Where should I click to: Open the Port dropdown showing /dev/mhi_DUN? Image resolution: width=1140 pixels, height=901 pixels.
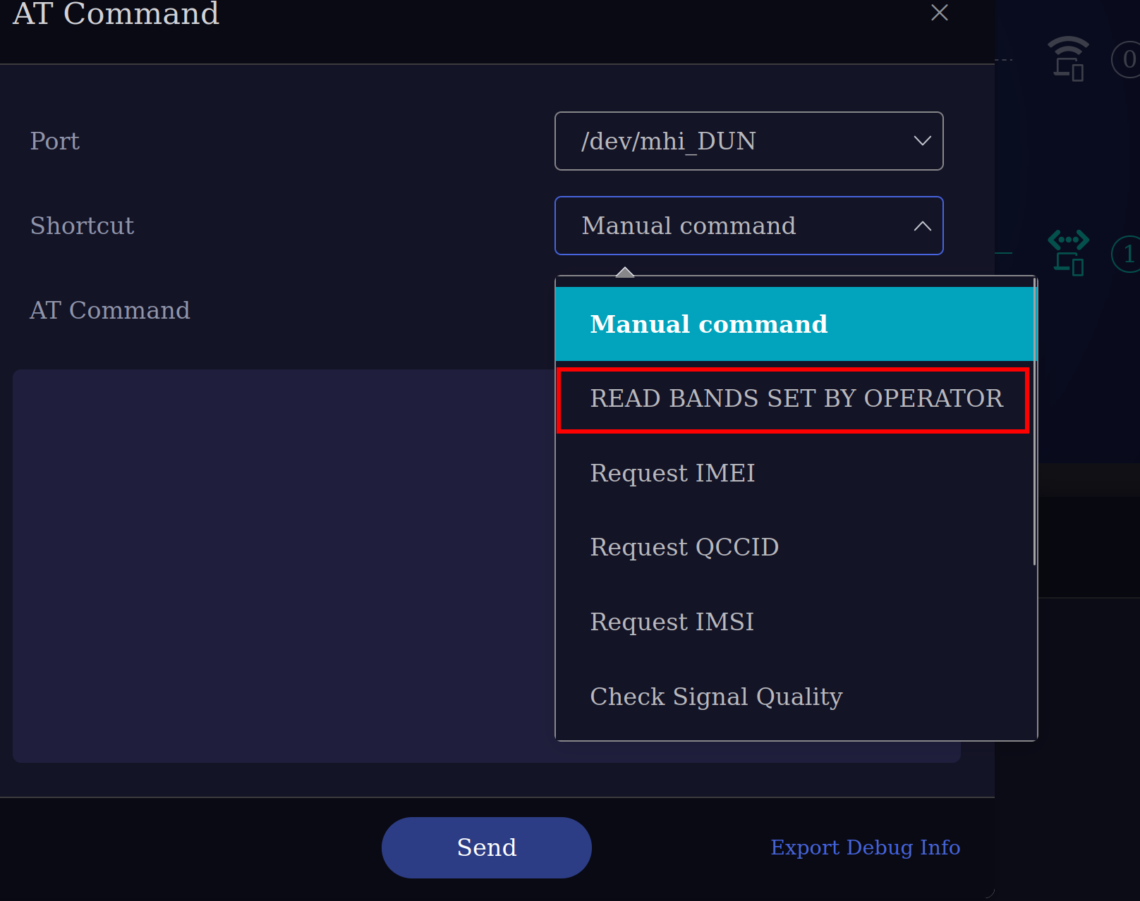(x=748, y=141)
